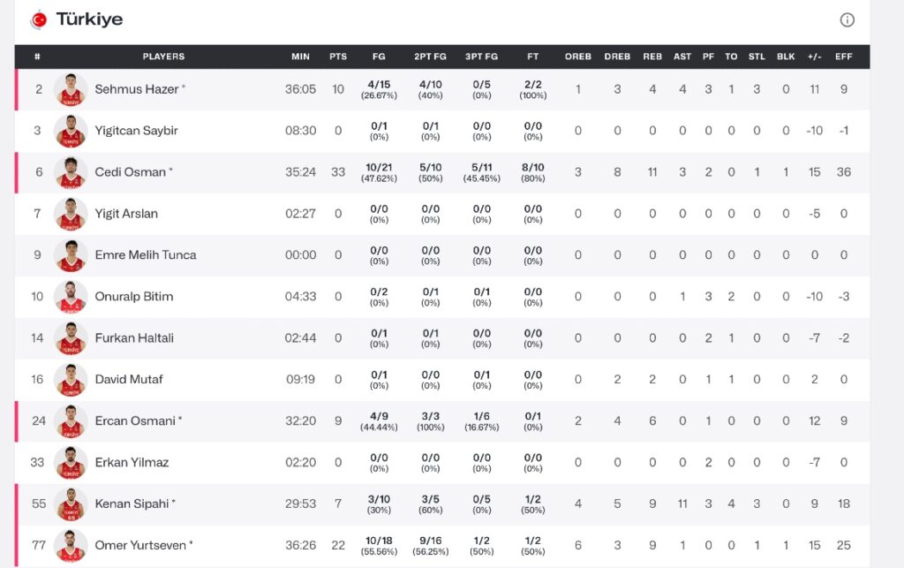The height and width of the screenshot is (568, 904).
Task: Click the Yigitcan Saybir name link
Action: tap(137, 131)
